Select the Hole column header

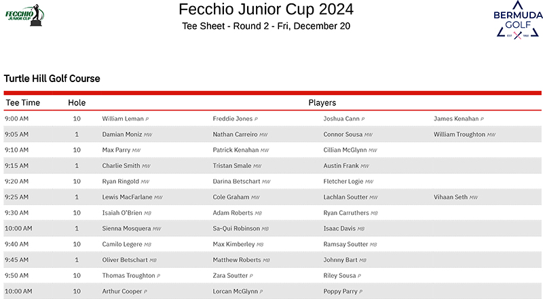[77, 103]
